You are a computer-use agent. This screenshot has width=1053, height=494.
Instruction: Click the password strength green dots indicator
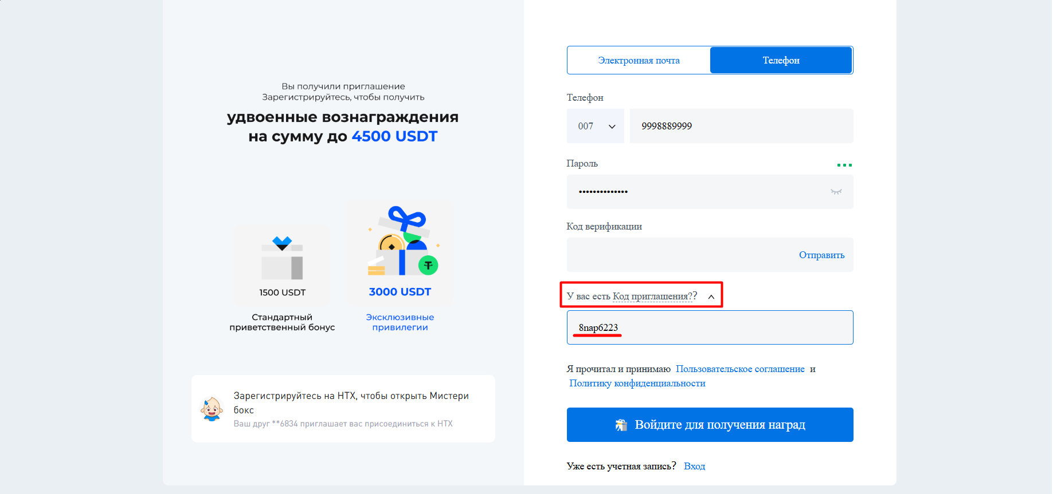pos(844,165)
